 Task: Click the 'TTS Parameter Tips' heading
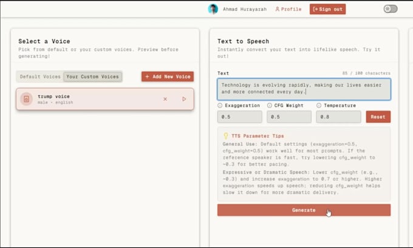tap(258, 136)
